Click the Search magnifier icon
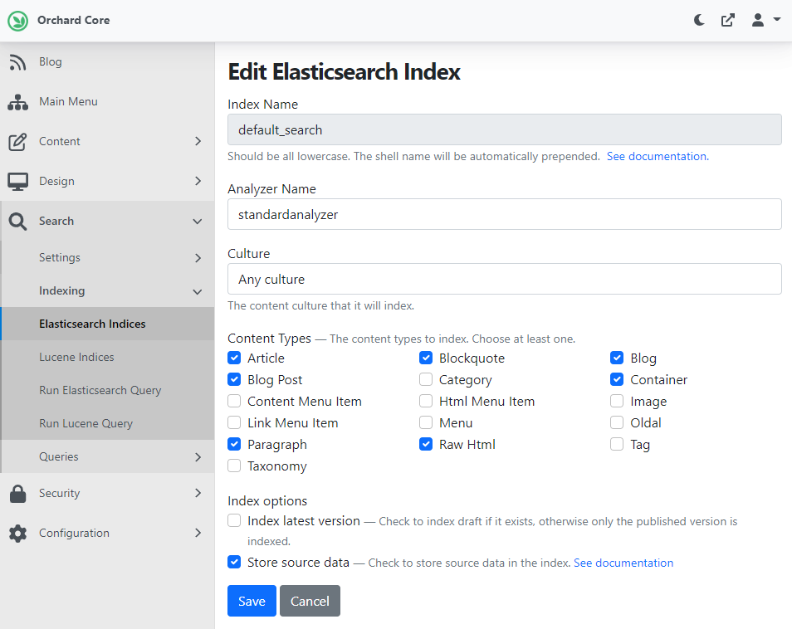The image size is (792, 629). (x=17, y=222)
